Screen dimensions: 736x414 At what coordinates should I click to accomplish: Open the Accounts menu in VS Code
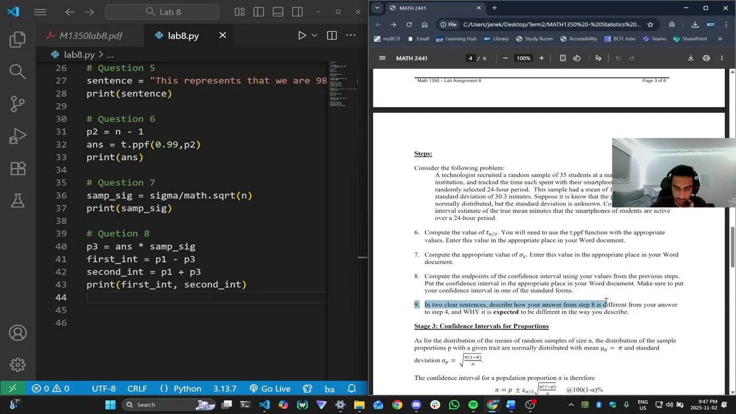coord(18,333)
